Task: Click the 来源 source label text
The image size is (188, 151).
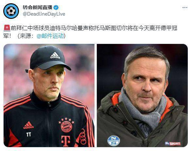Action: (25, 36)
